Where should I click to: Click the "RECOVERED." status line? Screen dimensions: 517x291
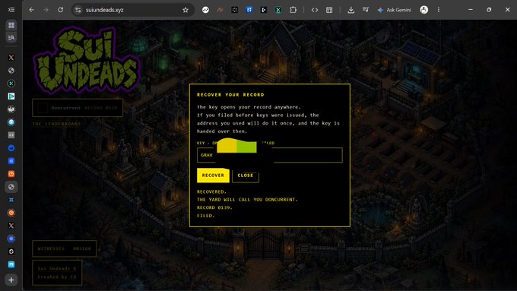[x=211, y=191]
